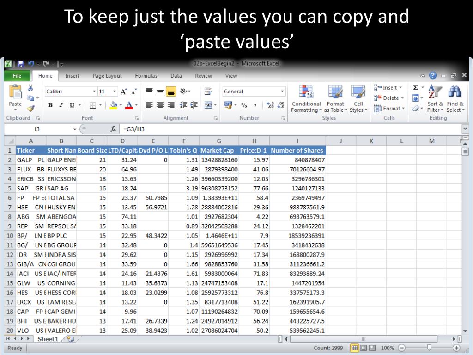
Task: Expand the Name Box dropdown arrow
Action: (75, 129)
